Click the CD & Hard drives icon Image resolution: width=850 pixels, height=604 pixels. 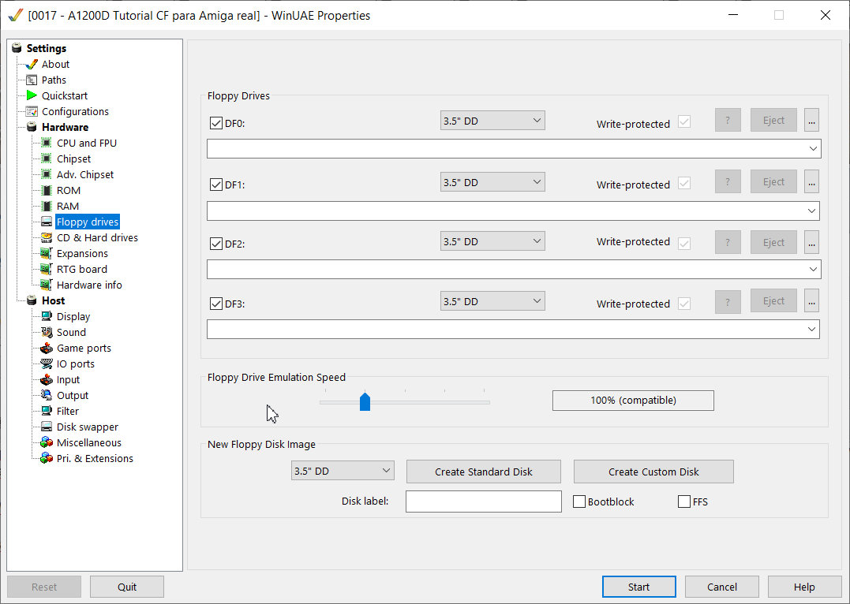click(x=47, y=238)
